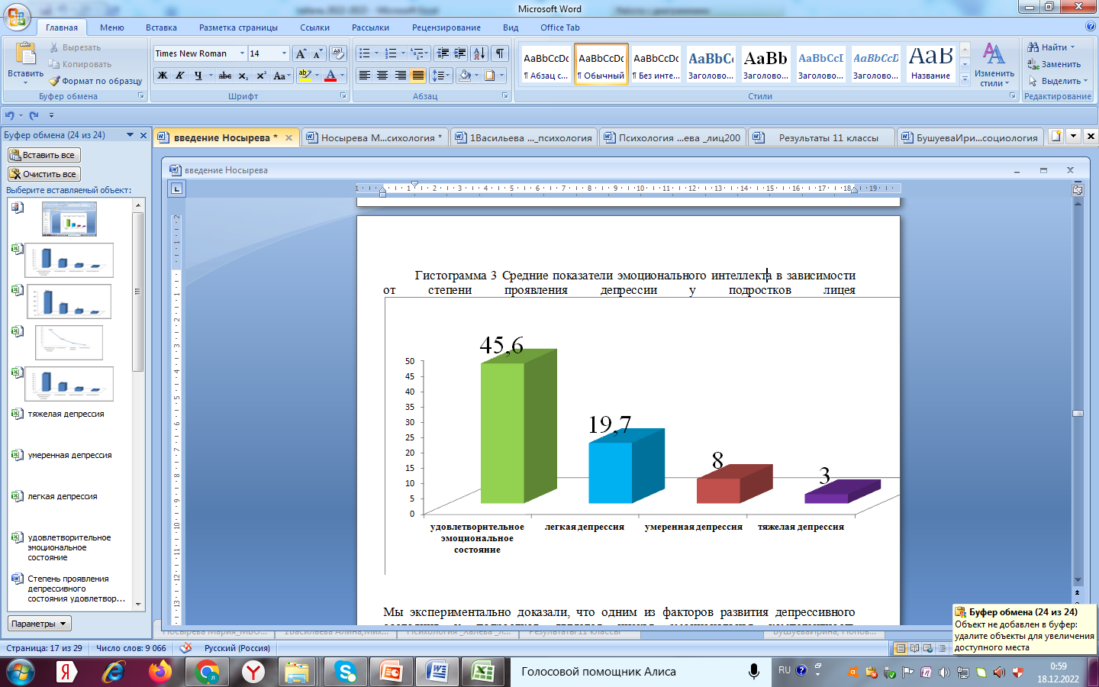The height and width of the screenshot is (687, 1099).
Task: Apply justified text alignment
Action: coord(418,76)
